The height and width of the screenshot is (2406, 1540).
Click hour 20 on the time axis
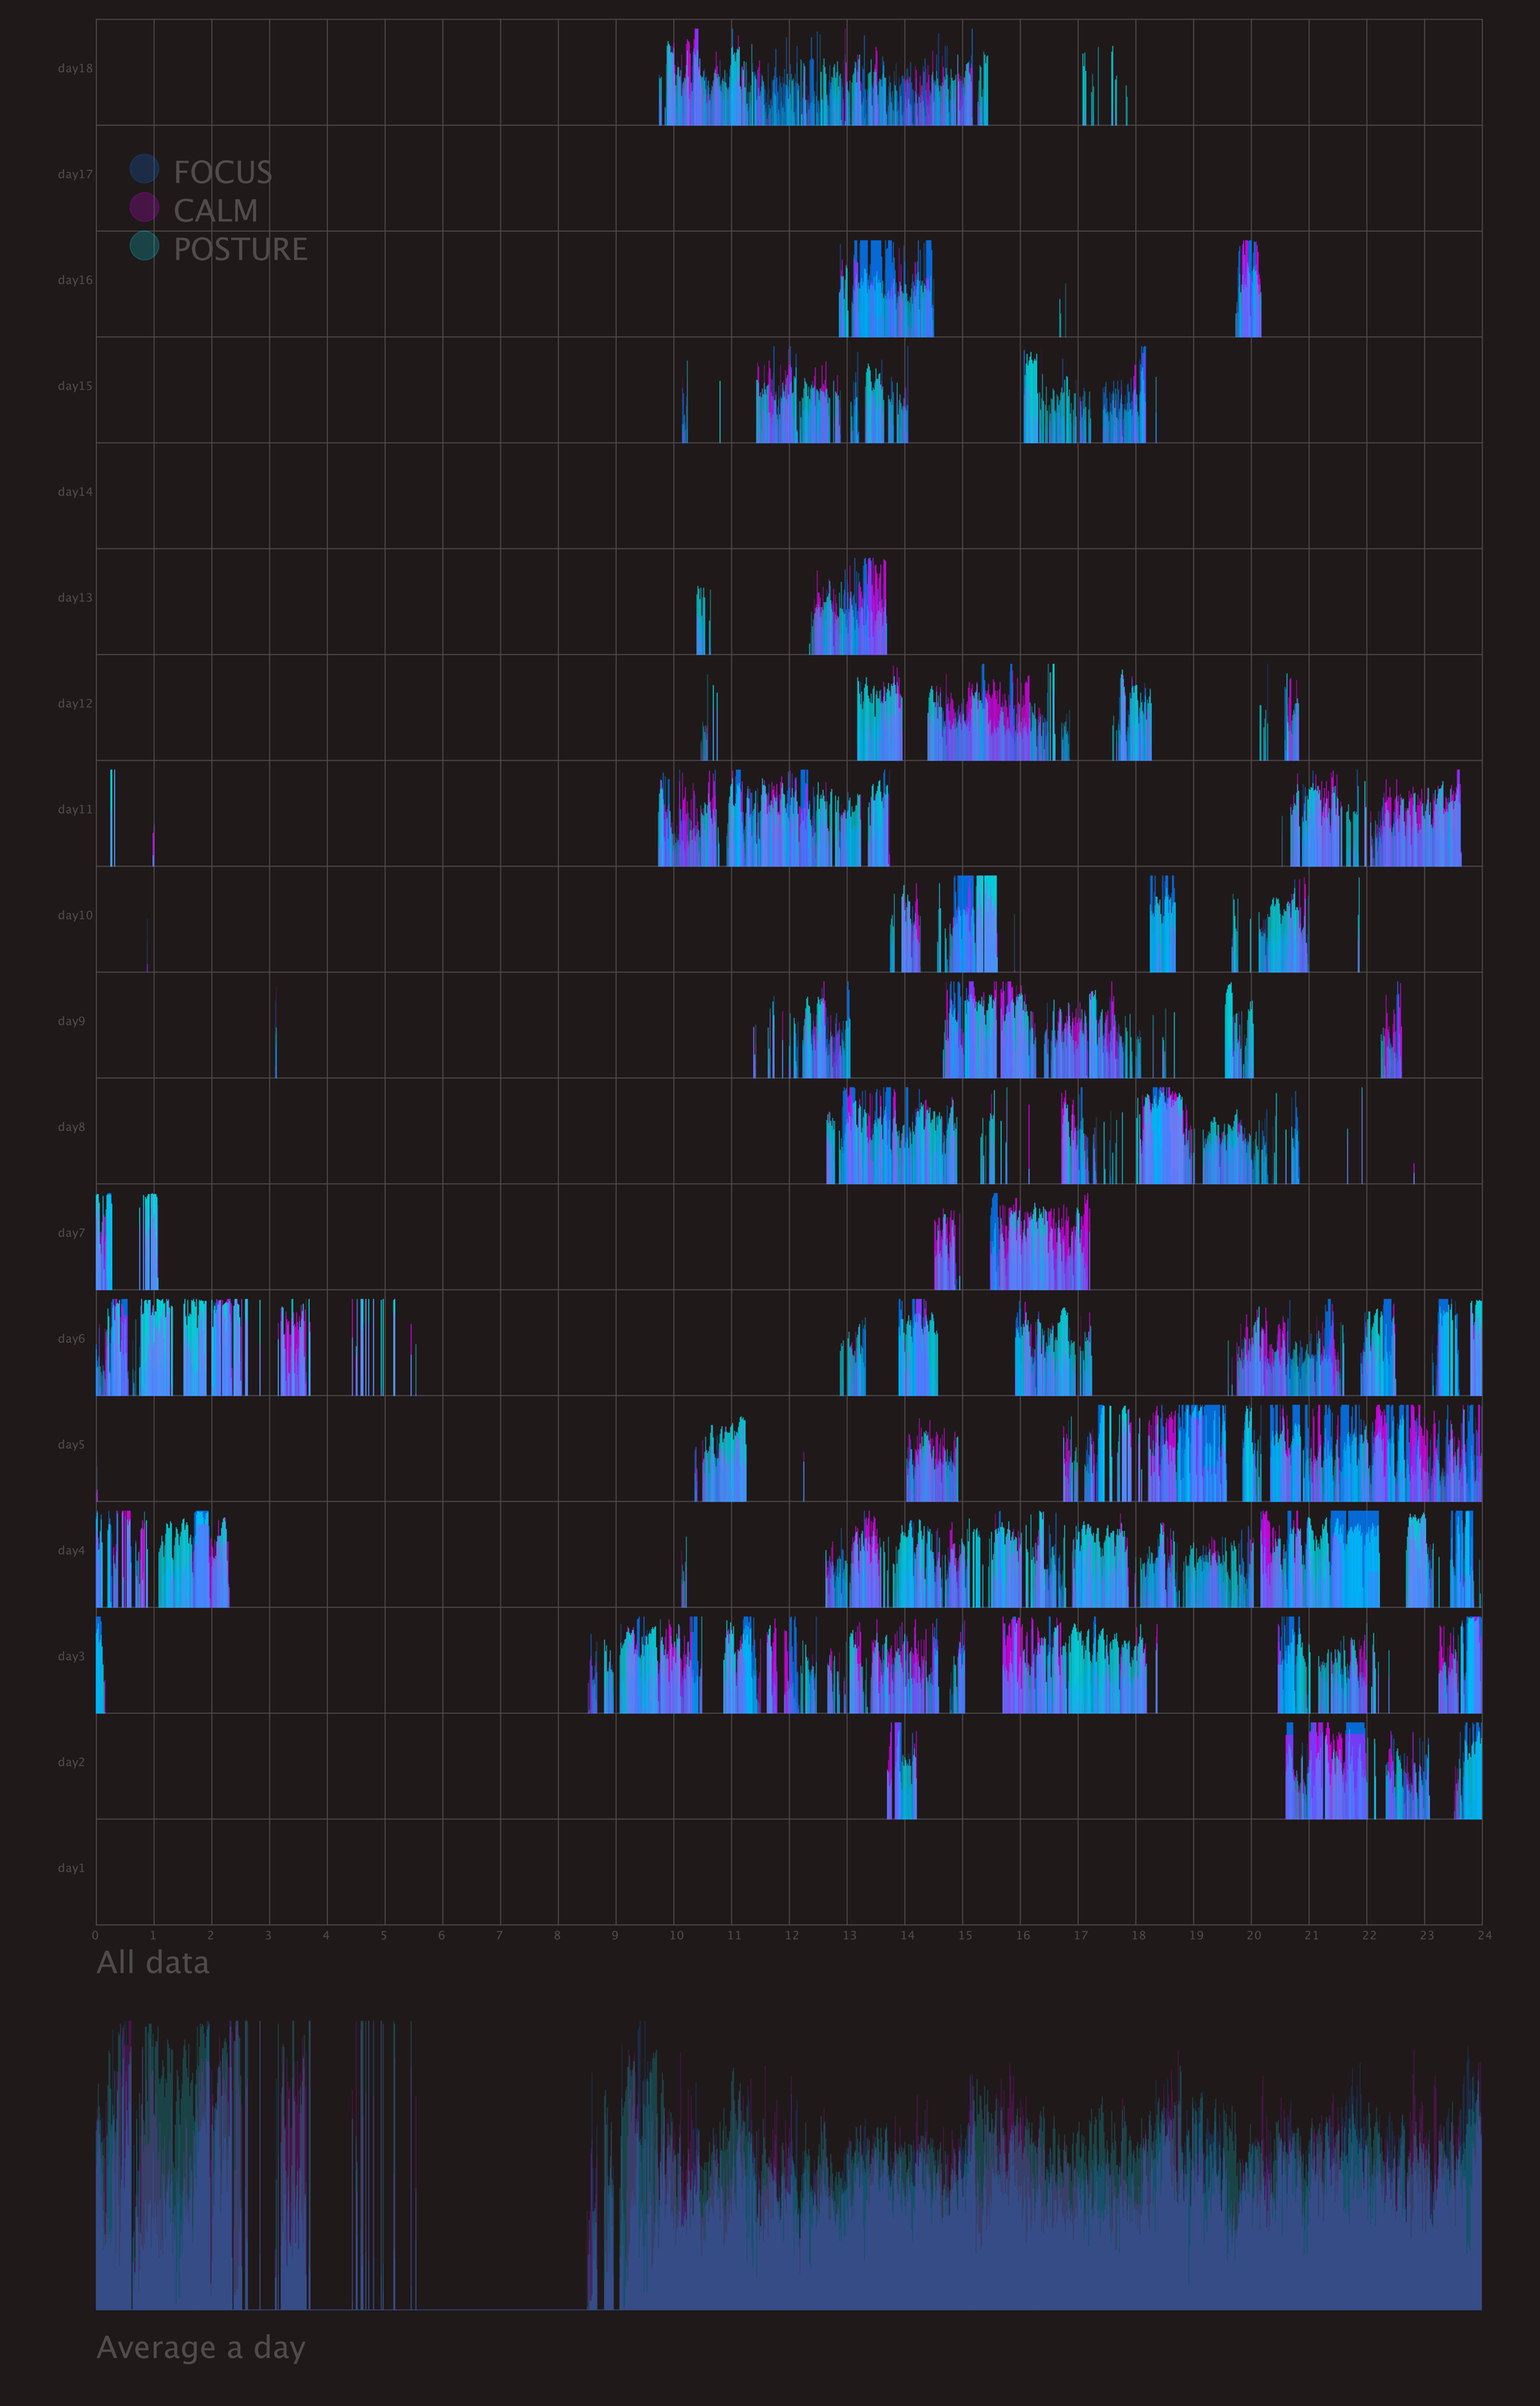[1253, 1936]
